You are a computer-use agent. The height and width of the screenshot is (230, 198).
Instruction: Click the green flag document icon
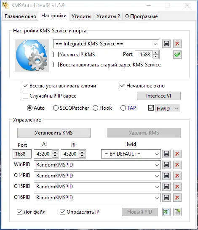pyautogui.click(x=166, y=212)
